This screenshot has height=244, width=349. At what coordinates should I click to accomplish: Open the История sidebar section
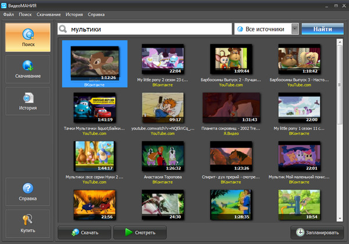(x=28, y=101)
